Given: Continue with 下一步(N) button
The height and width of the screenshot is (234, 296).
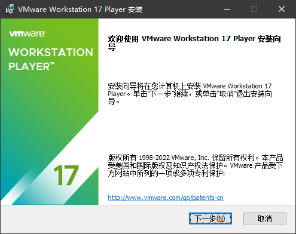Looking at the screenshot, I should click(x=210, y=218).
